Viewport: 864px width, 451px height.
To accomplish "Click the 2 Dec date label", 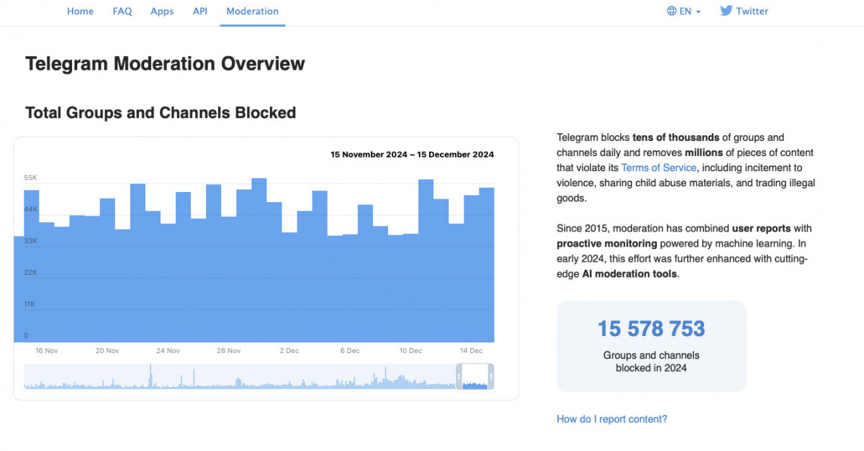I will [x=289, y=351].
